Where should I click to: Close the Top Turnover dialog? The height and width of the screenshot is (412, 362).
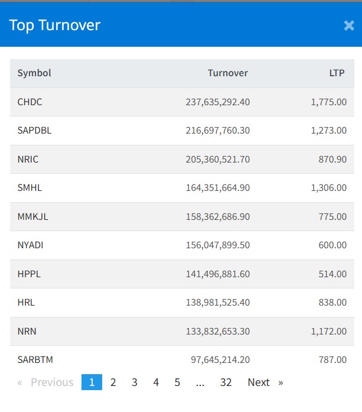click(x=348, y=25)
